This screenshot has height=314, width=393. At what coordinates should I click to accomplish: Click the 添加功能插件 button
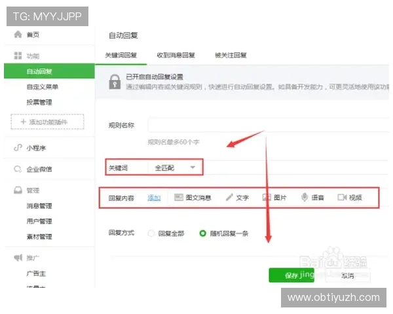coord(47,122)
